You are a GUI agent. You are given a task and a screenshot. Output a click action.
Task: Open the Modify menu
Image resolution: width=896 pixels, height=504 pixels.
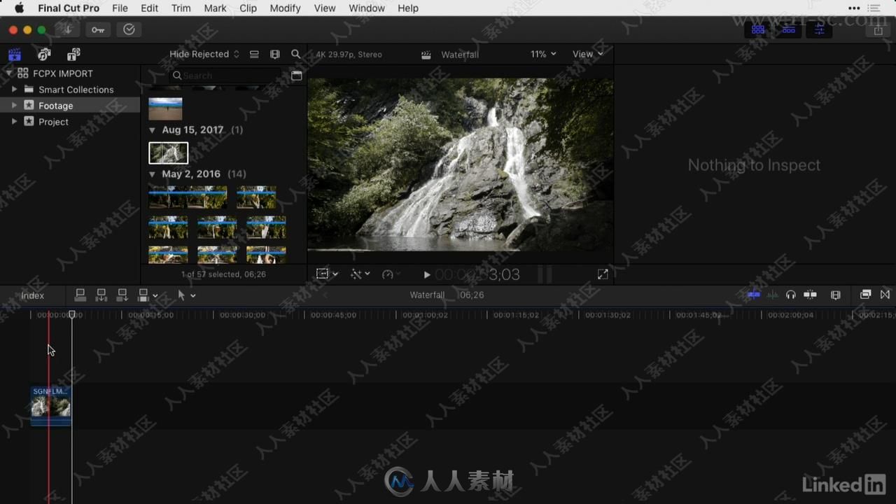pos(285,8)
